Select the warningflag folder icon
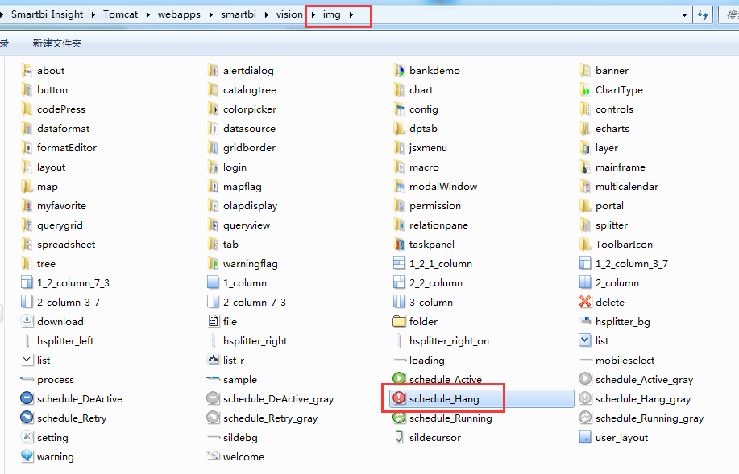This screenshot has height=474, width=739. tap(213, 263)
